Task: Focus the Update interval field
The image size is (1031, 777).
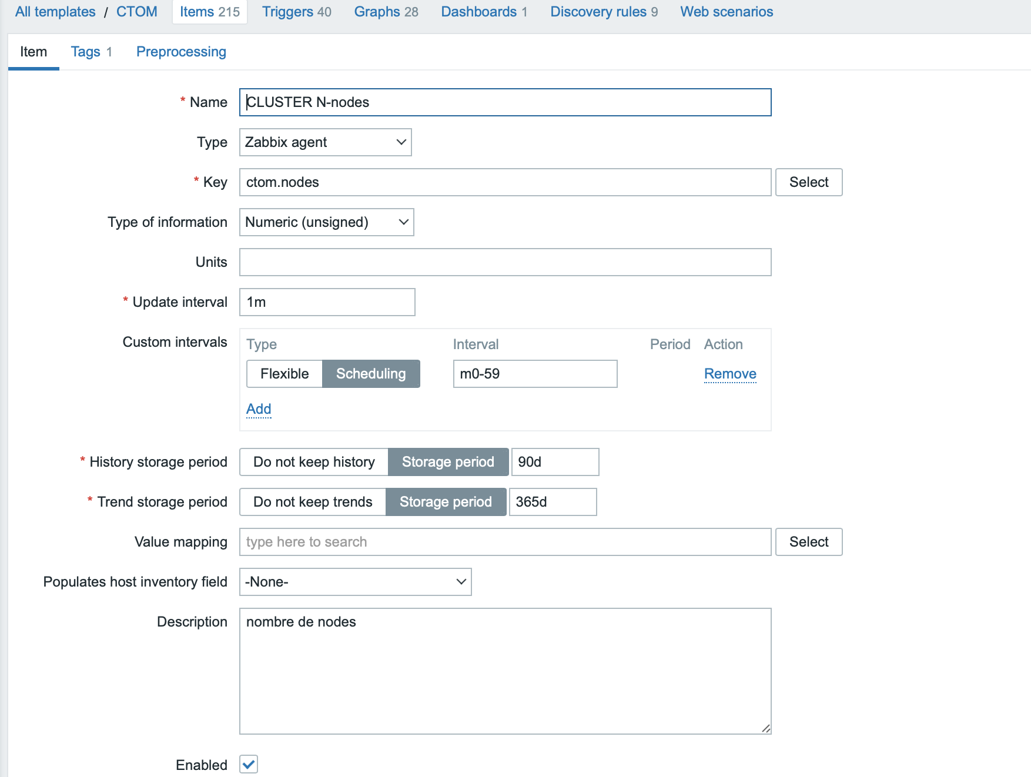Action: (x=327, y=302)
